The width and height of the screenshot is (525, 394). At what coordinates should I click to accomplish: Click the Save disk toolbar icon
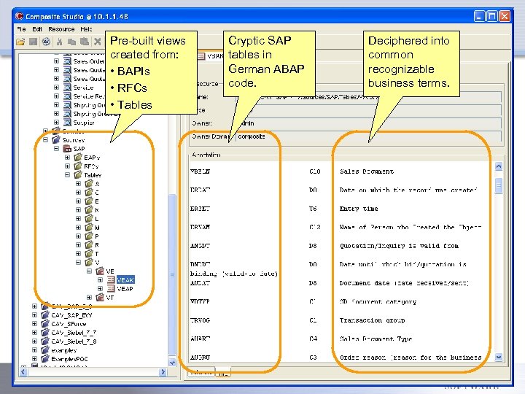33,42
